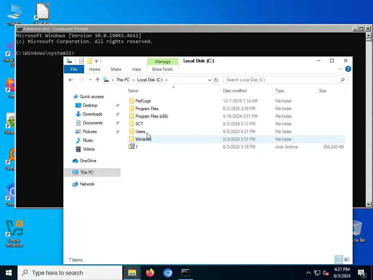The height and width of the screenshot is (280, 373).
Task: Switch to the Home ribbon tab
Action: click(94, 69)
